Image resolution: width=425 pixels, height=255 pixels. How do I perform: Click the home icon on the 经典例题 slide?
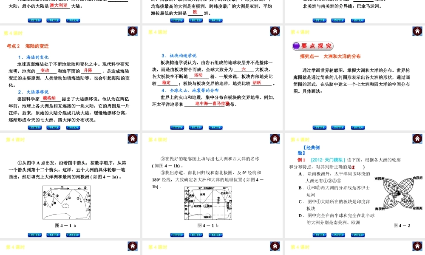(417, 139)
